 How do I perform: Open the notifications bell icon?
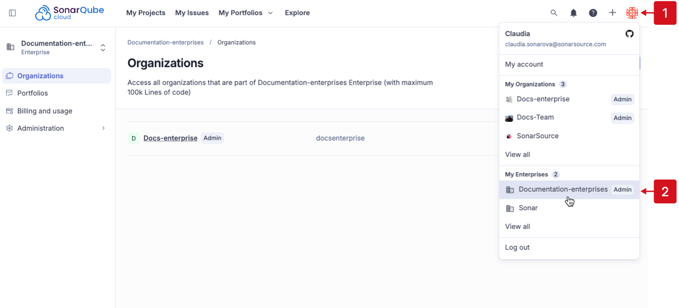pos(574,13)
